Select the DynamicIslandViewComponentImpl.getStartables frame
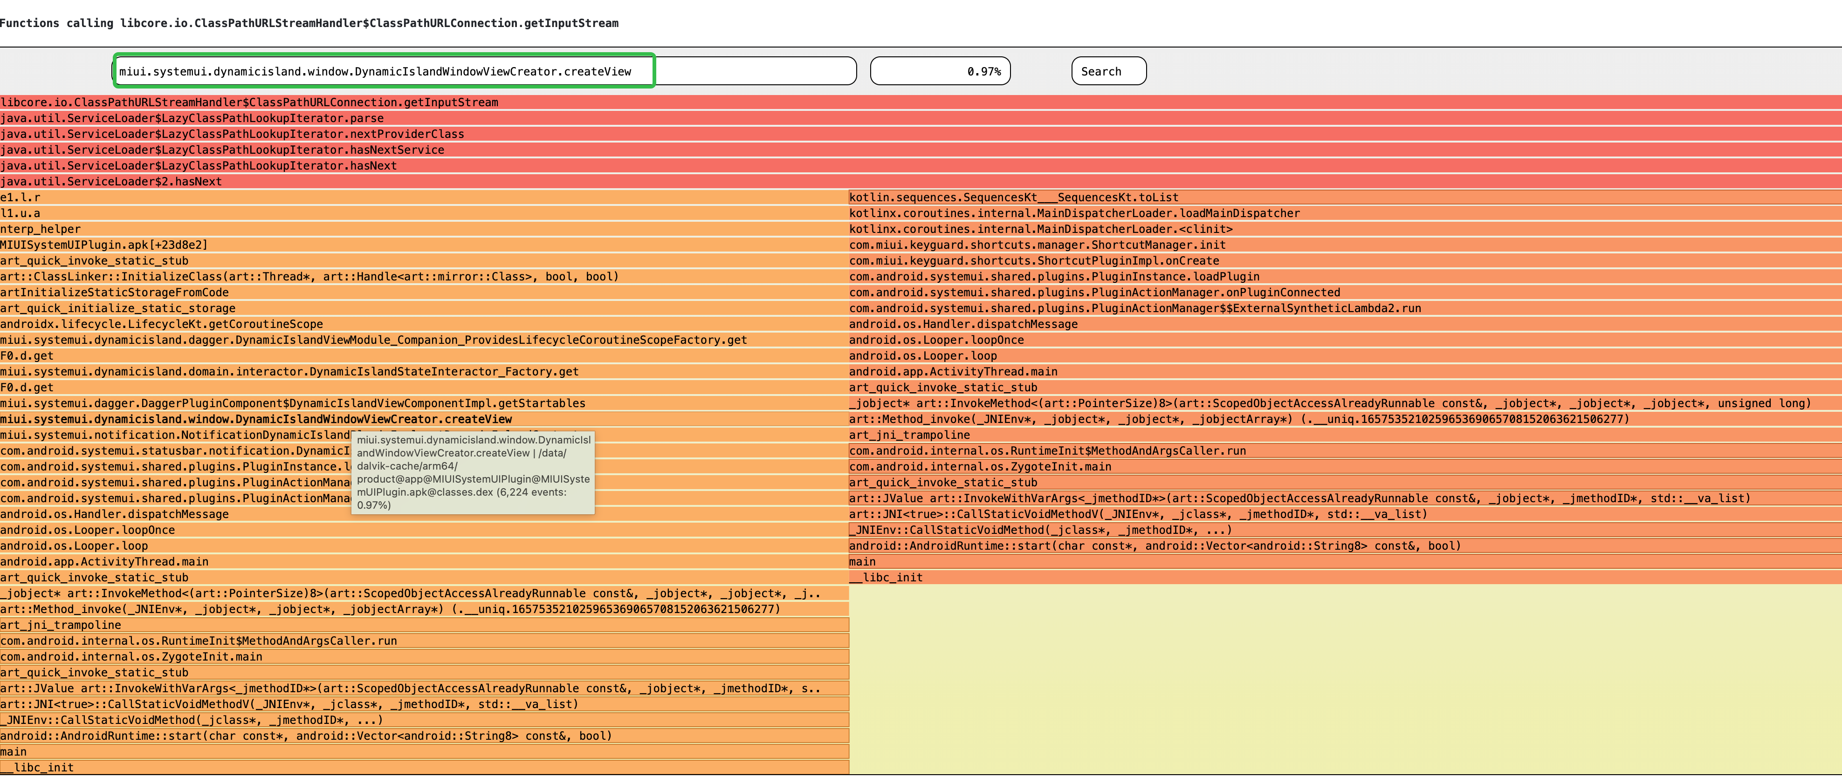Screen dimensions: 1842x777 click(424, 403)
